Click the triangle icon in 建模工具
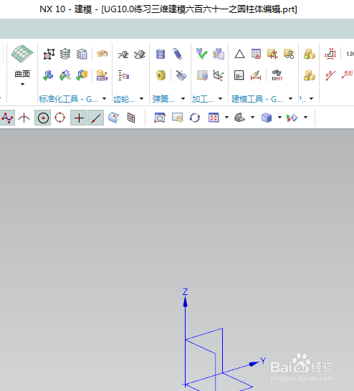Screen dimensions: 354x391 point(239,54)
